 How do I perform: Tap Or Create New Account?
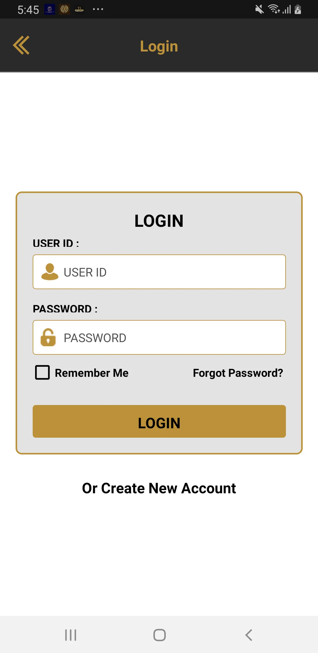click(x=159, y=488)
